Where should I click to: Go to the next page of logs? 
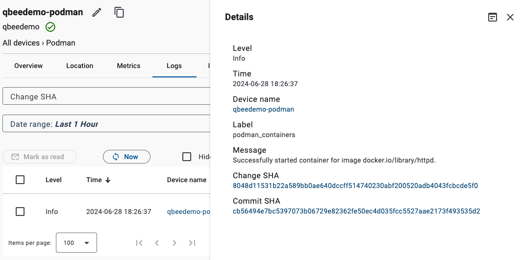click(x=174, y=243)
